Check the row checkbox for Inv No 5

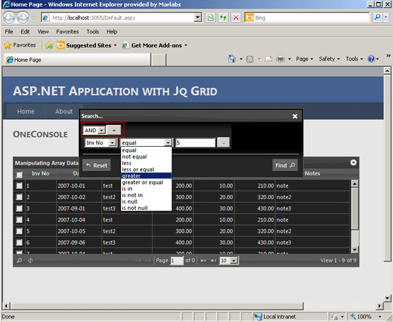pyautogui.click(x=19, y=231)
